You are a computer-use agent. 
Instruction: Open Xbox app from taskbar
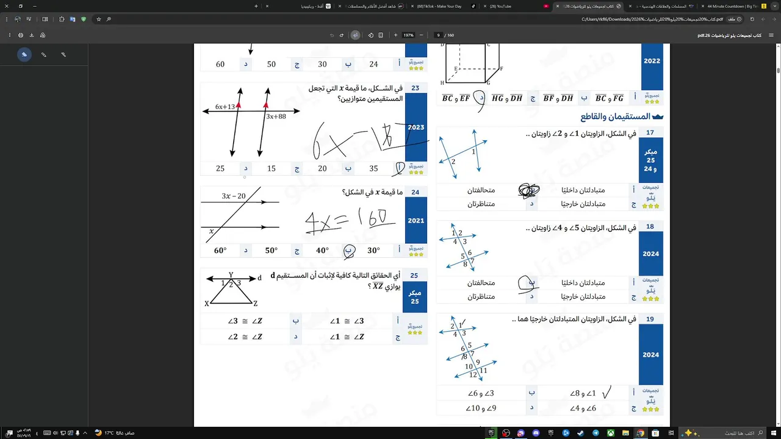[611, 433]
